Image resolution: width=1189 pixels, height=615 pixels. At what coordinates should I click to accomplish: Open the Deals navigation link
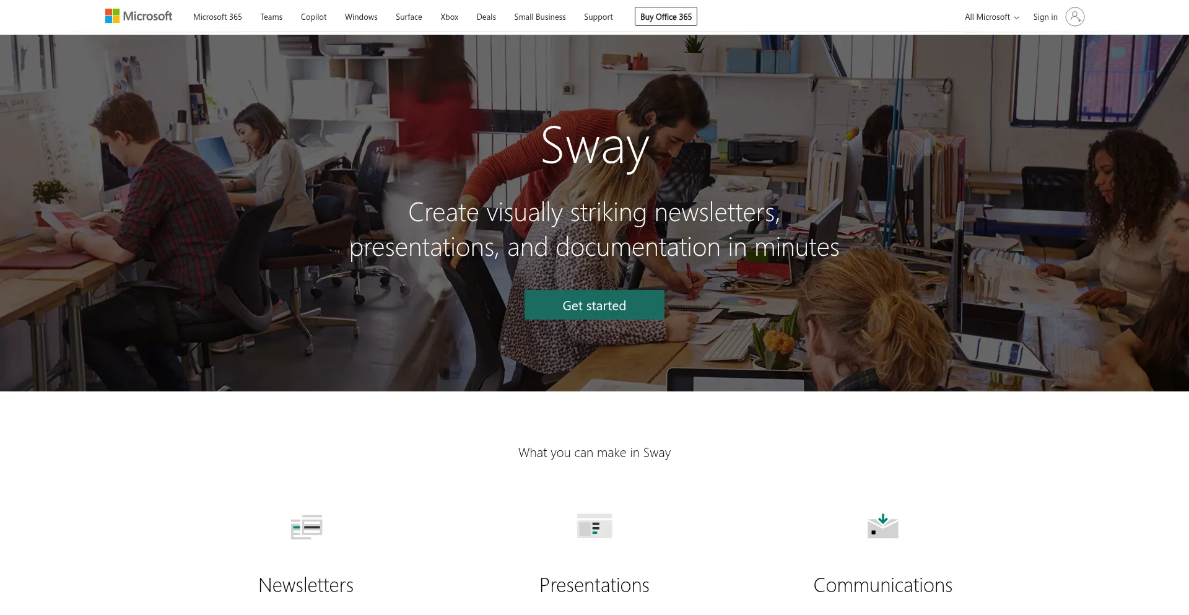point(486,17)
